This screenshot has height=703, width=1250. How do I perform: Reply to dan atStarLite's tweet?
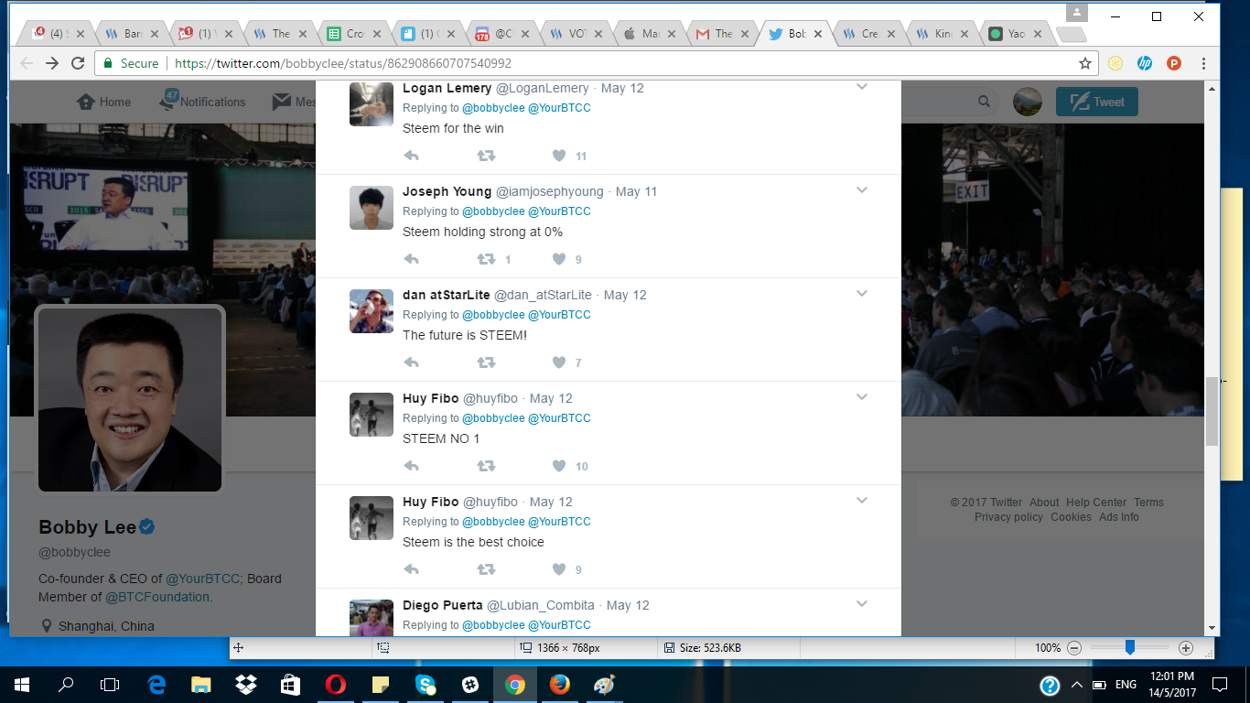[x=411, y=362]
